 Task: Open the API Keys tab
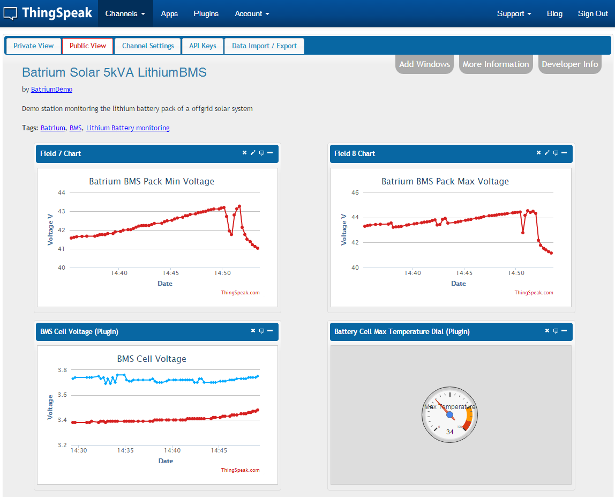click(x=203, y=46)
